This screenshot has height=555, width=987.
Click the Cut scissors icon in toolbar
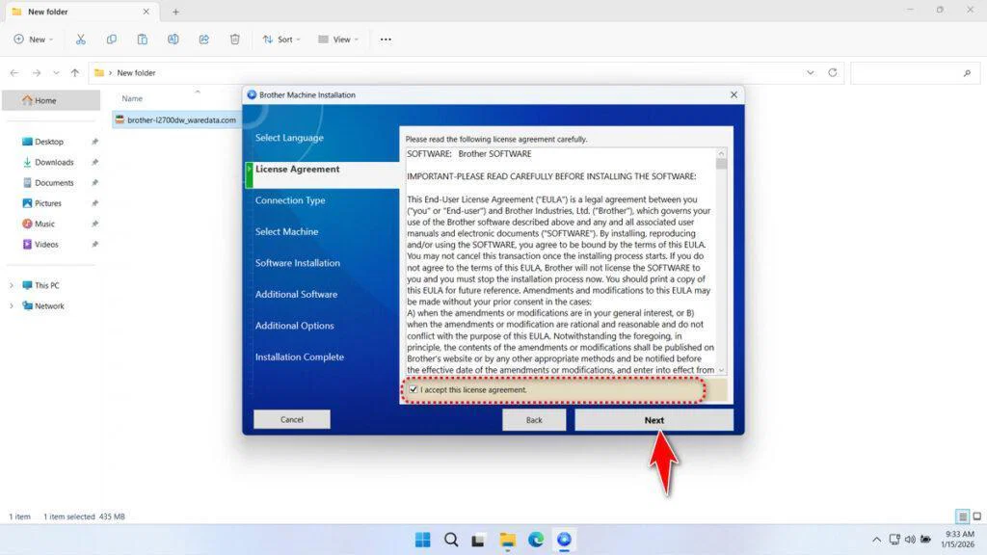click(81, 40)
